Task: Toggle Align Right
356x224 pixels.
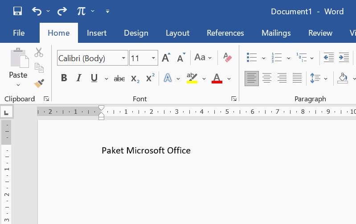Action: (282, 78)
